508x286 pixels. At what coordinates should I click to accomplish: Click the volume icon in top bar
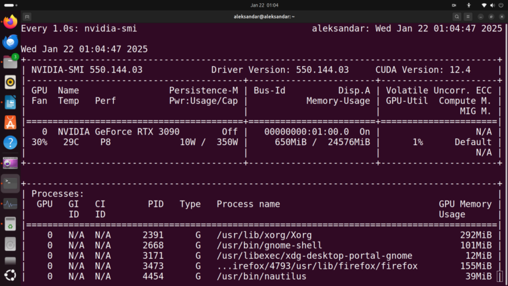492,5
